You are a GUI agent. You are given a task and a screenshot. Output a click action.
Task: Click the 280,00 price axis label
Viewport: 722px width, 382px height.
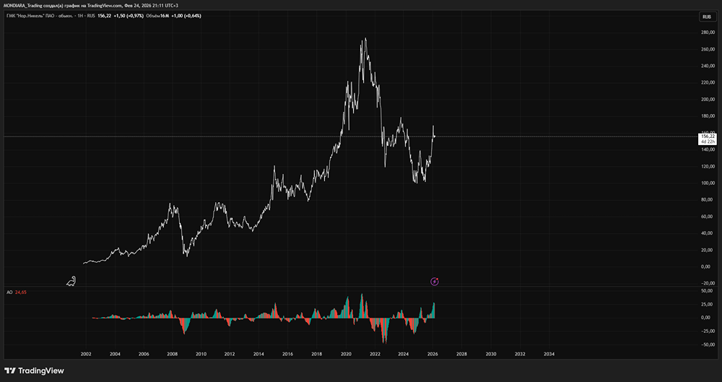pos(708,32)
